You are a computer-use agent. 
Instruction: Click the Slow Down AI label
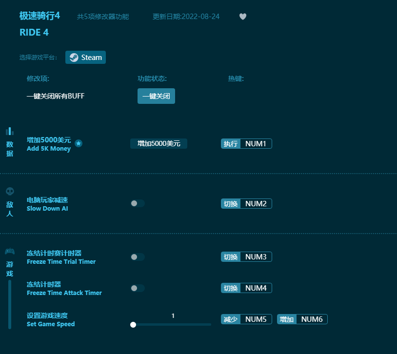tap(47, 209)
